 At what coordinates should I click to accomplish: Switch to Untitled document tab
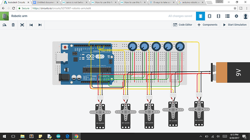click(x=45, y=3)
